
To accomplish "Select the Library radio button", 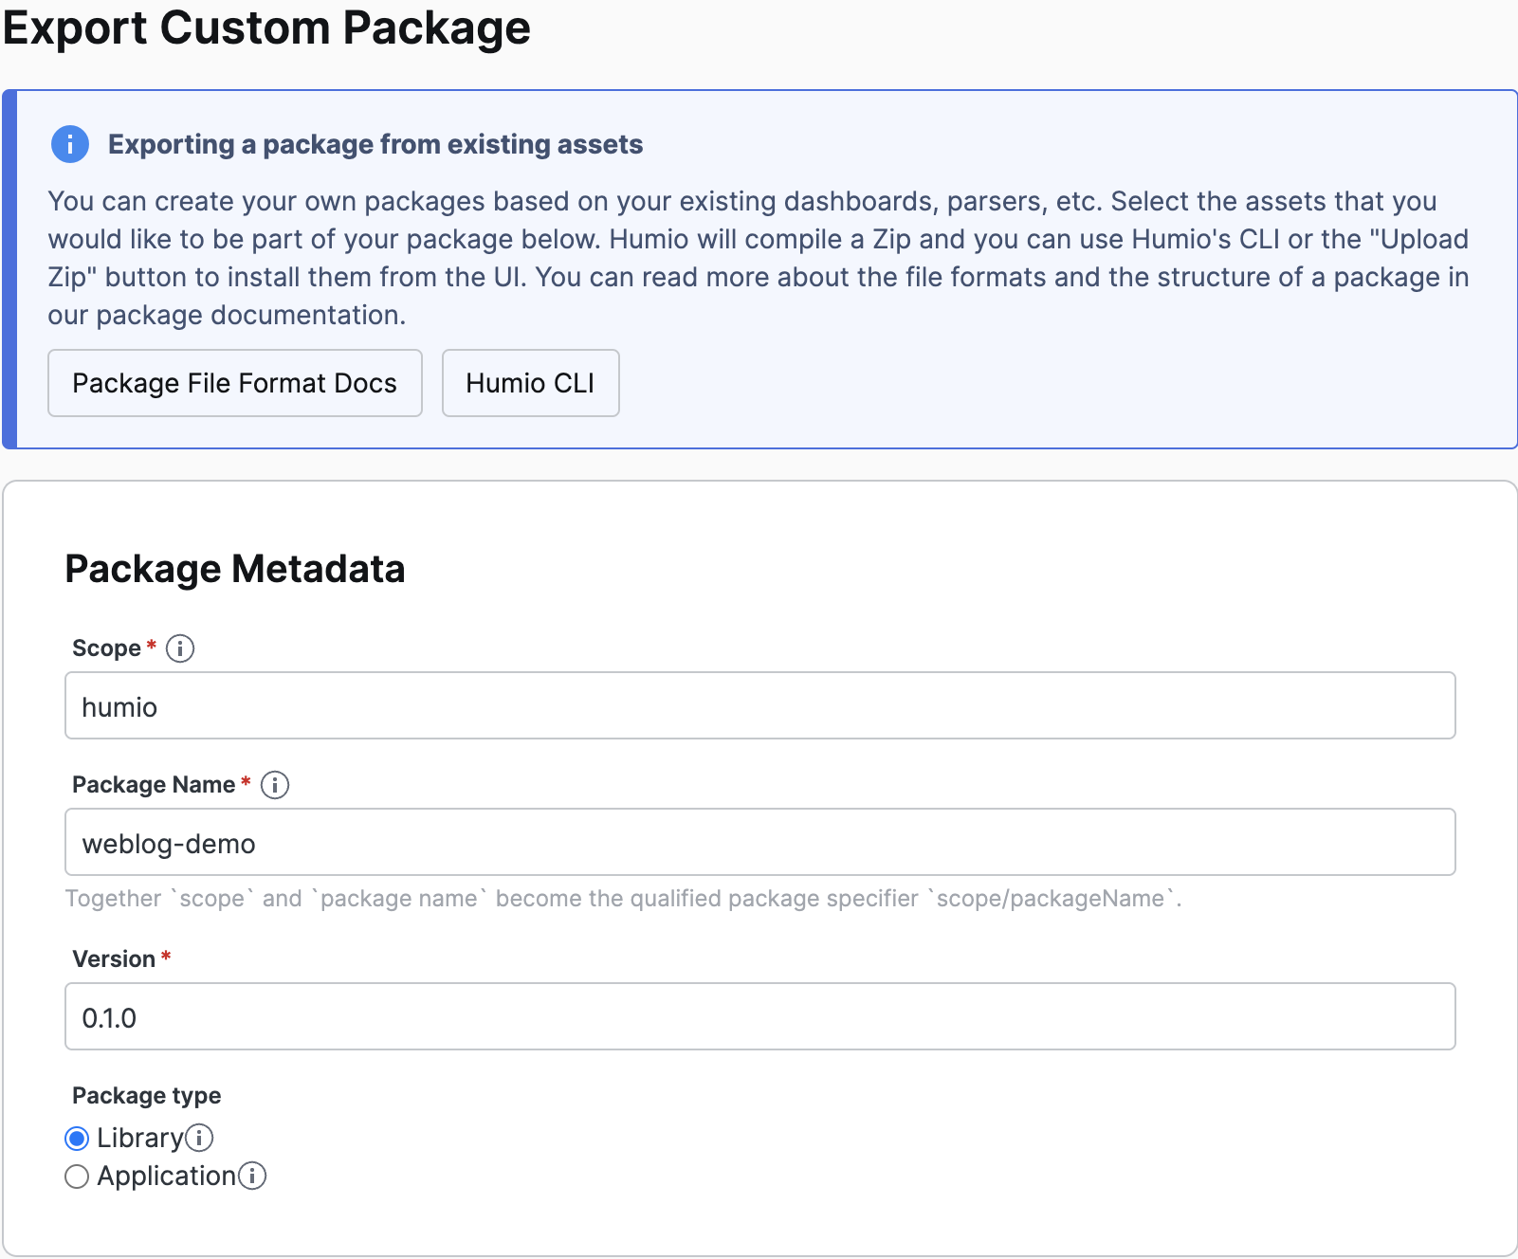I will coord(77,1139).
